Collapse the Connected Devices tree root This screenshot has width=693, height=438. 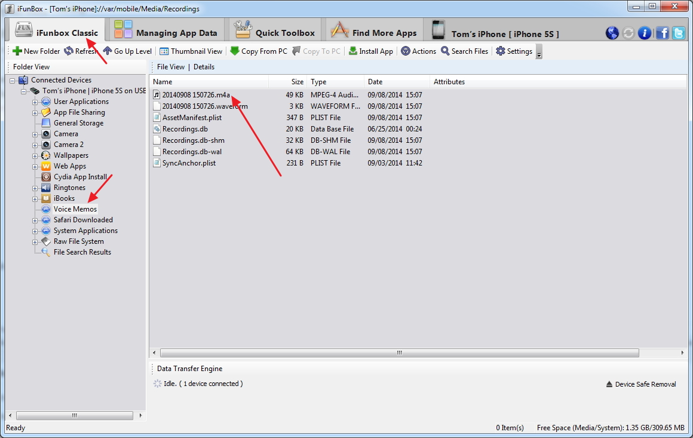tap(13, 80)
